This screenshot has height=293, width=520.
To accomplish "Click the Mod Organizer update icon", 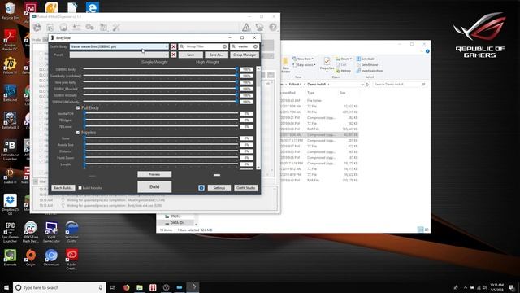I will (259, 27).
